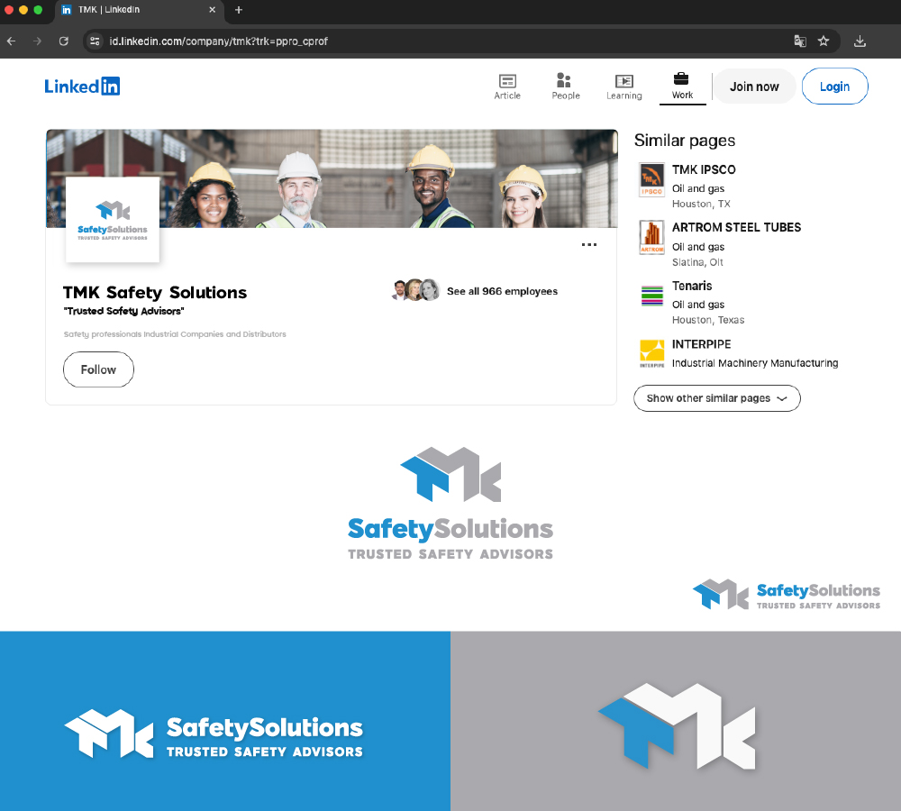
Task: Open browser downloads icon
Action: pyautogui.click(x=860, y=41)
